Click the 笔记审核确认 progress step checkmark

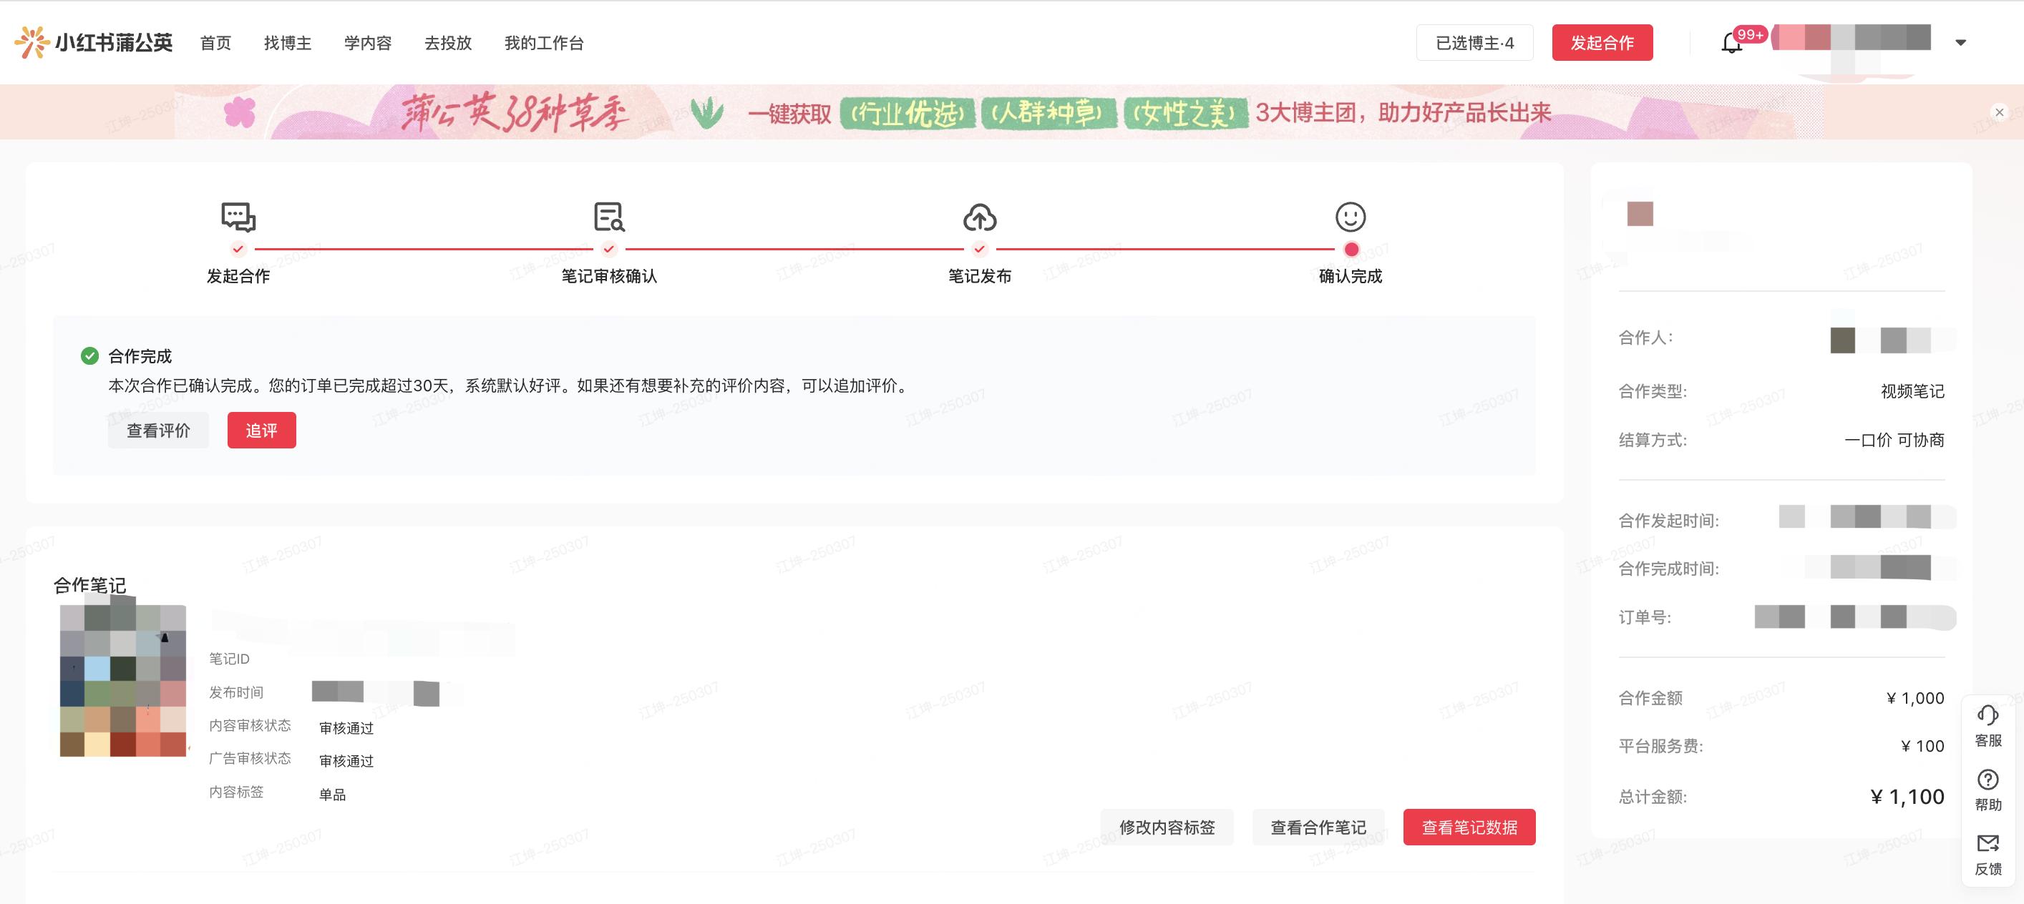[609, 249]
